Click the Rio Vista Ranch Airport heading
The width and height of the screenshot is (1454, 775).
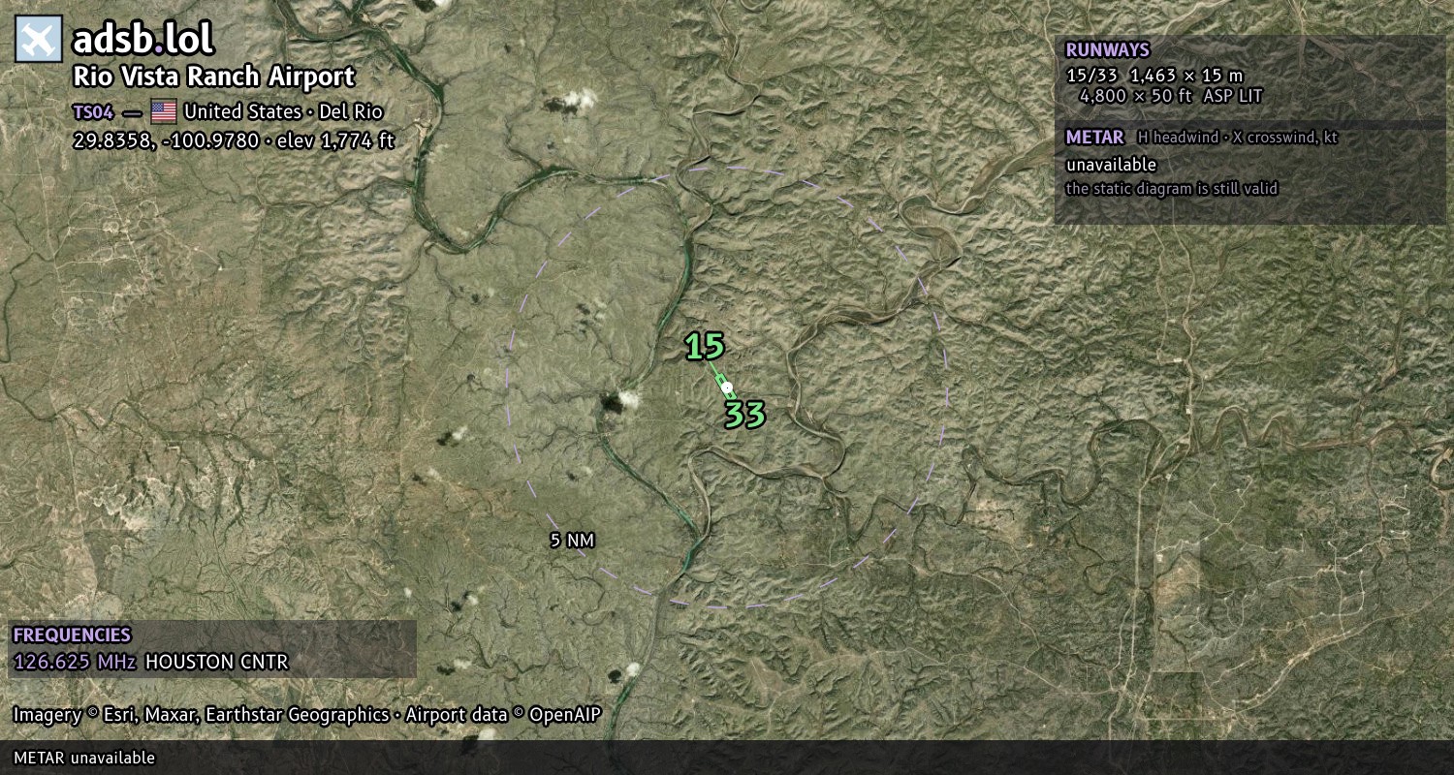coord(214,77)
